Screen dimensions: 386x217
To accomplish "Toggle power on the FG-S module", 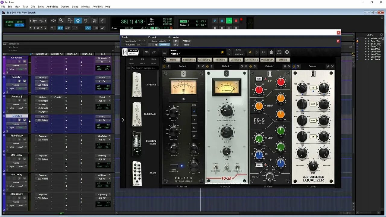I will point(251,66).
